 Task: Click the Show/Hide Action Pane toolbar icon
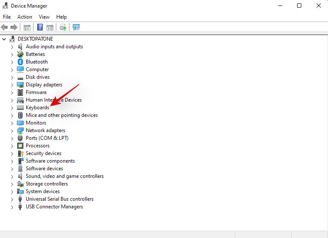[50, 28]
